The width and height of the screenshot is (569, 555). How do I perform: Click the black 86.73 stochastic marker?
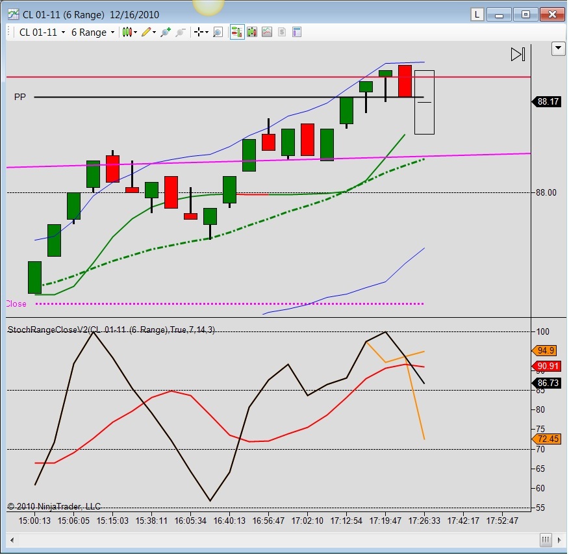[x=546, y=383]
